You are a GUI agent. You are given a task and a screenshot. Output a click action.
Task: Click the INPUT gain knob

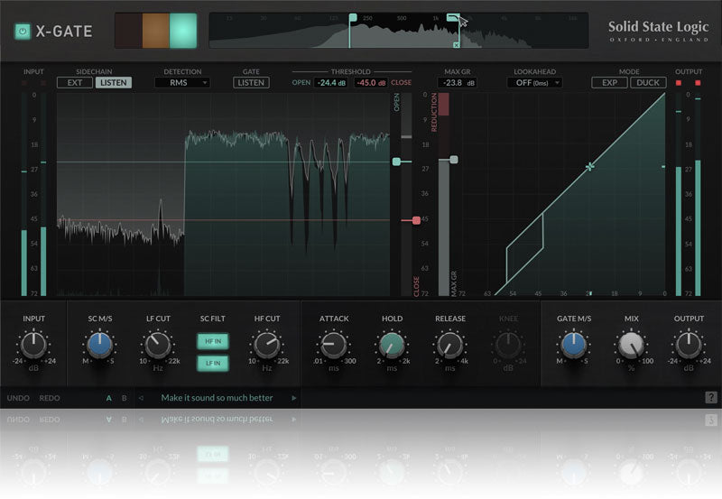point(33,345)
